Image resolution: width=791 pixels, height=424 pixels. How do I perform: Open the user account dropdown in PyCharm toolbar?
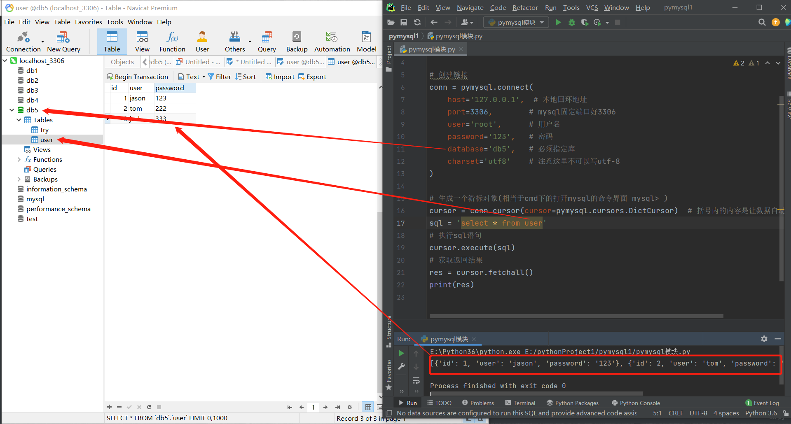467,22
